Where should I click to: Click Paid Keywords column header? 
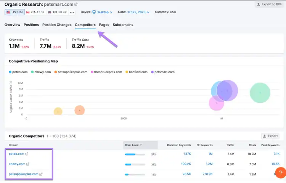point(270,145)
